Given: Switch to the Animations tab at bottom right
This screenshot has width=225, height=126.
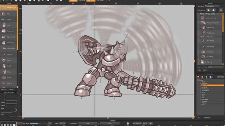Looking at the screenshot, I should click(207, 117).
